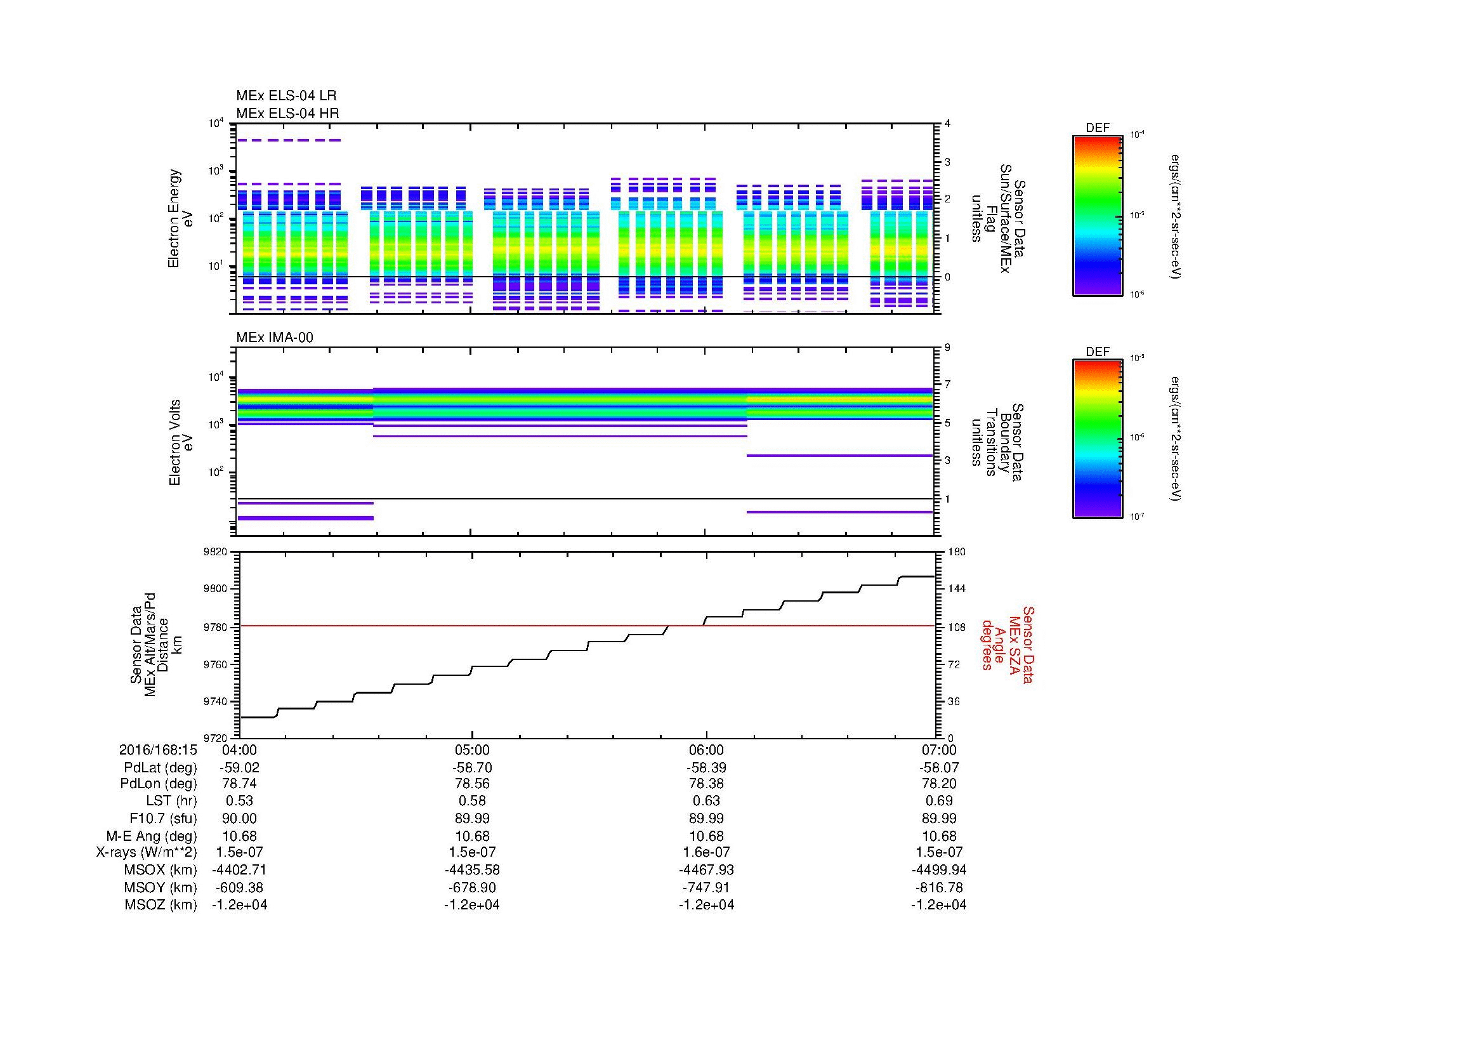Click the 180 SZA axis tick label
This screenshot has width=1484, height=1049.
956,552
